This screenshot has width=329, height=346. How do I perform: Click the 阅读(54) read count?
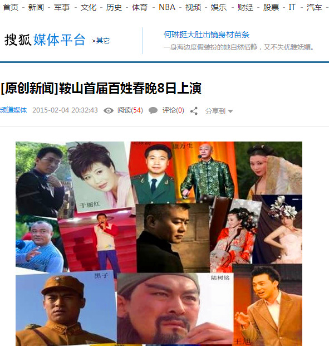click(130, 110)
